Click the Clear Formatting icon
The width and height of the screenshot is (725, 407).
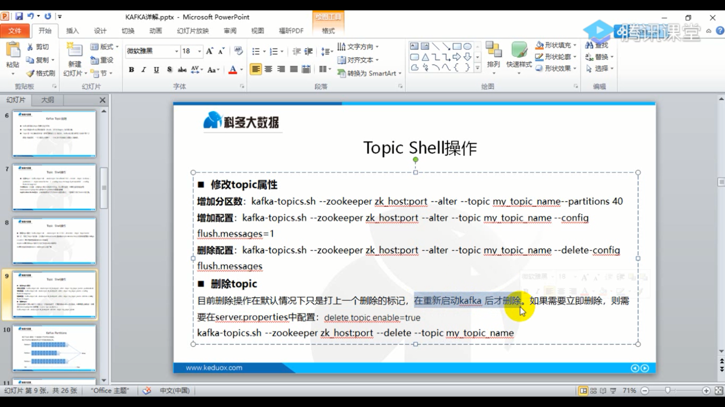tap(238, 50)
